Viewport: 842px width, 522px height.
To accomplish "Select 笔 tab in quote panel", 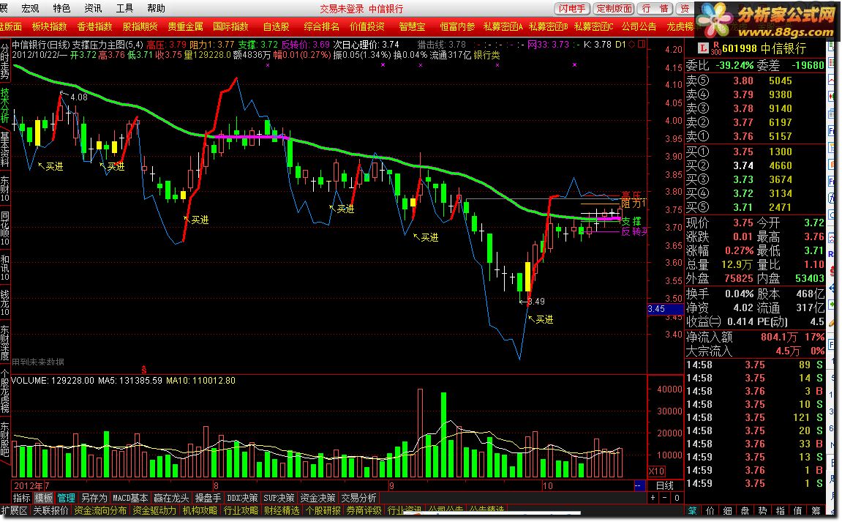I will [x=693, y=511].
